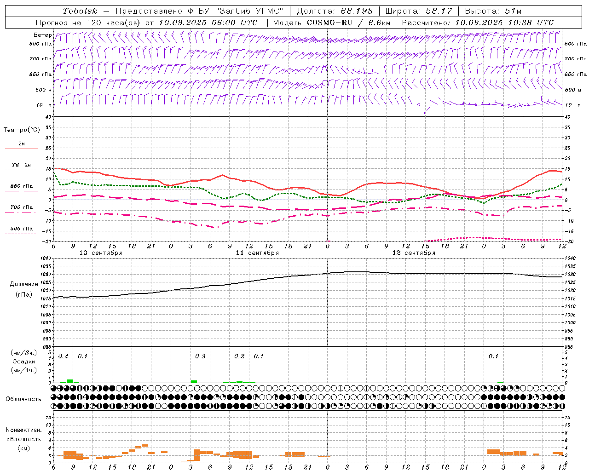Click the (мм/3ч.) precipitation unit label
The image size is (589, 471).
click(24, 353)
